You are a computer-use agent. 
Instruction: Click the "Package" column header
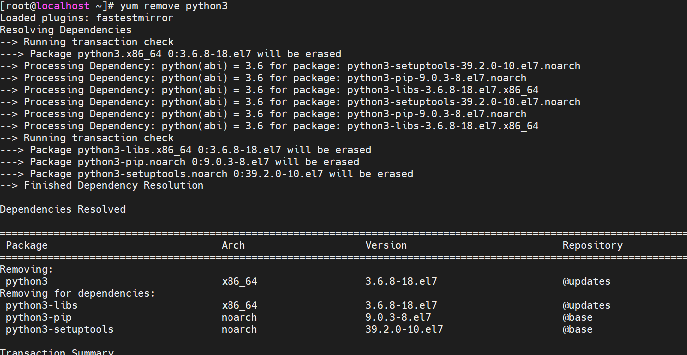pyautogui.click(x=27, y=245)
